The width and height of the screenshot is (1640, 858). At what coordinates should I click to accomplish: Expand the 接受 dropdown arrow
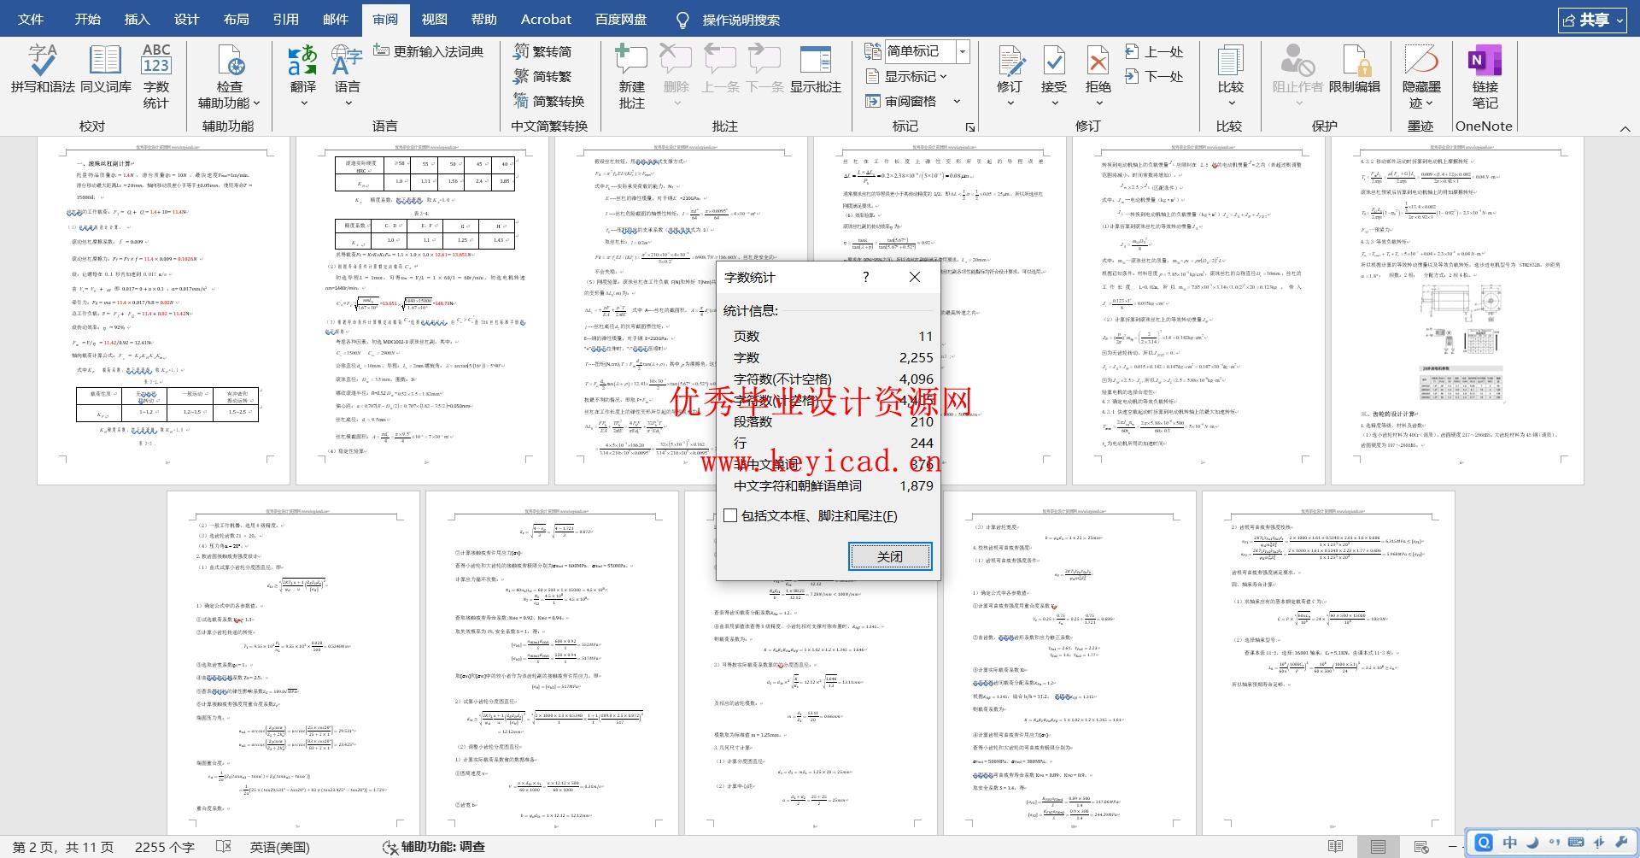(x=1054, y=103)
